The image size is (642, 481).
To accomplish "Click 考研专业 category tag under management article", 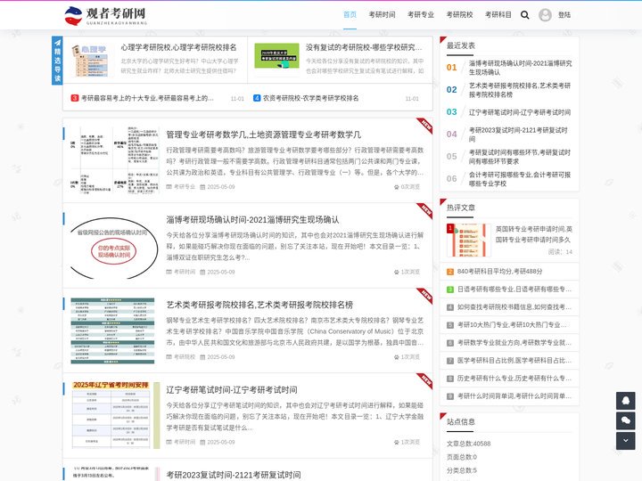I will pos(185,187).
